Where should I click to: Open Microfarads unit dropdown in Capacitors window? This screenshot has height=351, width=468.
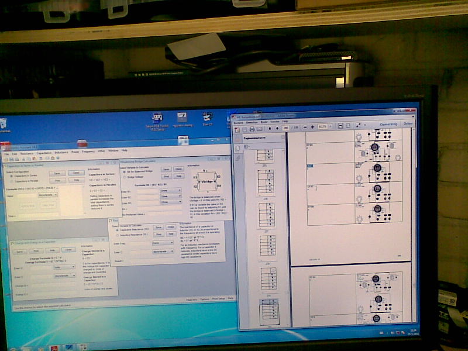(x=48, y=195)
